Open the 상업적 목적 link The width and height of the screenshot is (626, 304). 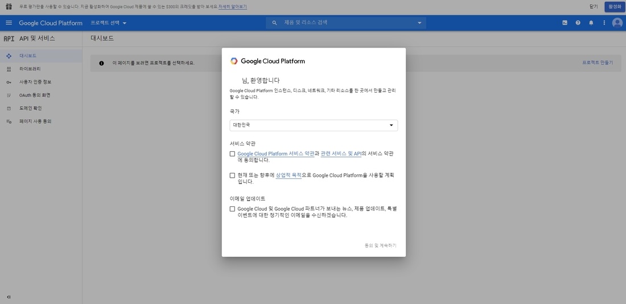pos(289,176)
